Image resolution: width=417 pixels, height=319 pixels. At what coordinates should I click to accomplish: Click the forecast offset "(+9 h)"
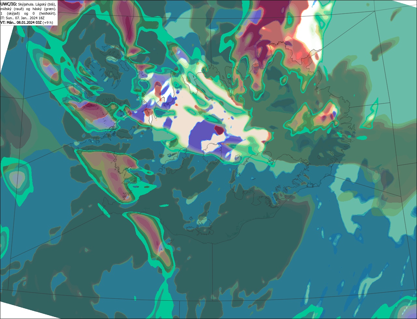coord(48,23)
